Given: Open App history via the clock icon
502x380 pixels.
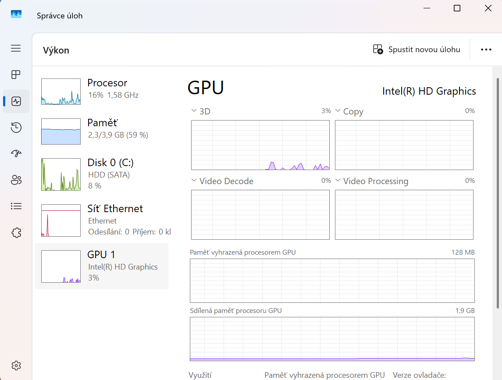Looking at the screenshot, I should [x=16, y=127].
